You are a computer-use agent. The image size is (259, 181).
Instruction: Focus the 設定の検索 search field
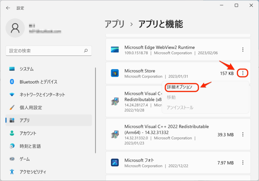click(x=49, y=51)
